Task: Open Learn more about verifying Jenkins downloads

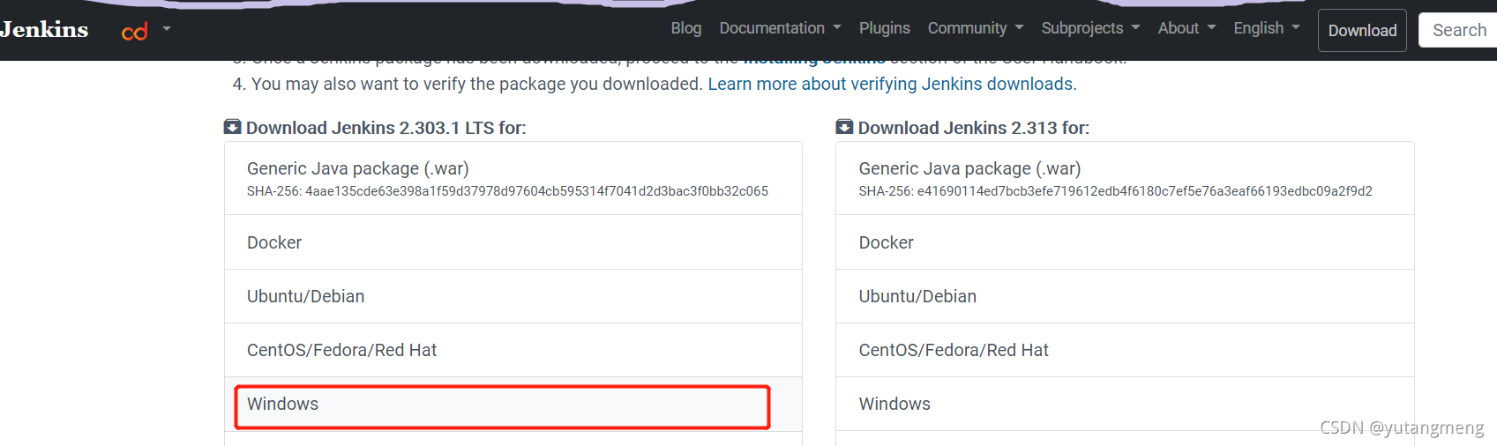Action: (x=892, y=84)
